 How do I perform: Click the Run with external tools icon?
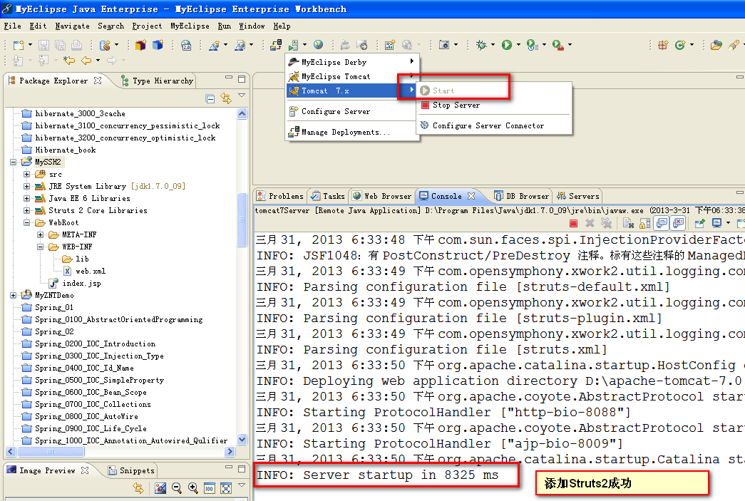pos(558,45)
